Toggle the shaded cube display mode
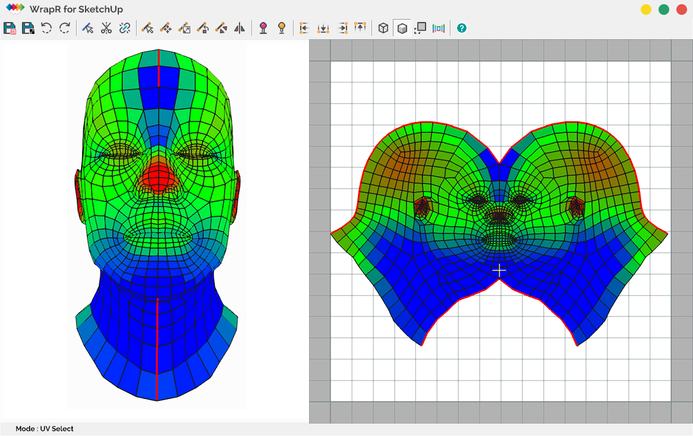This screenshot has width=693, height=436. pos(402,28)
